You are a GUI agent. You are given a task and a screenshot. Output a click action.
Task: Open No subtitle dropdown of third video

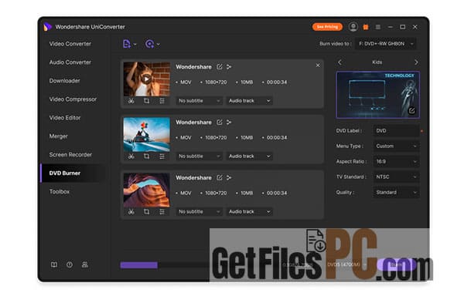[199, 212]
